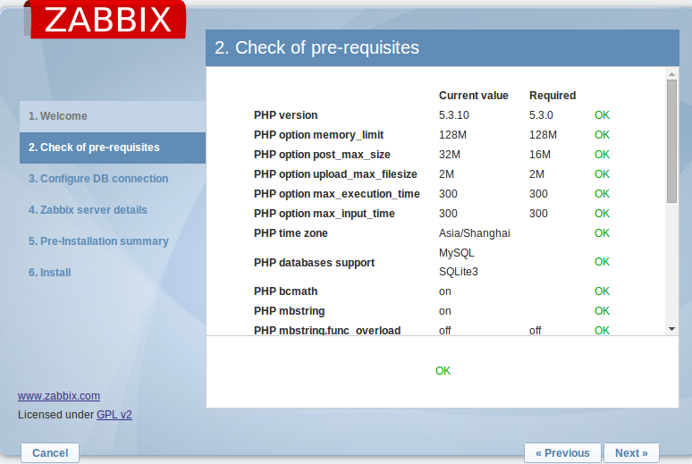
Task: Go back with Previous button
Action: (562, 453)
